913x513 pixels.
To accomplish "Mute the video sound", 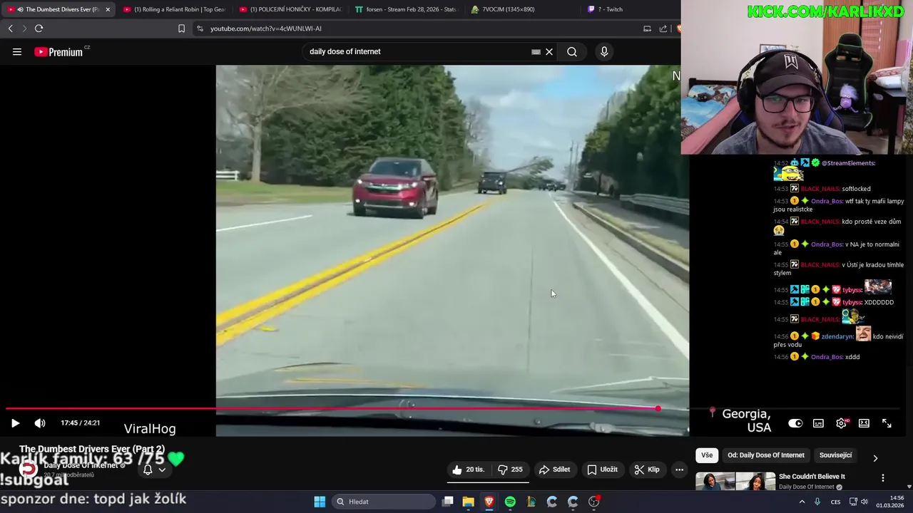I will (40, 423).
